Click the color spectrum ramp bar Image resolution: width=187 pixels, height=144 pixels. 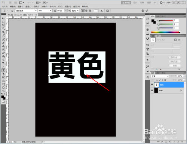[x=166, y=32]
